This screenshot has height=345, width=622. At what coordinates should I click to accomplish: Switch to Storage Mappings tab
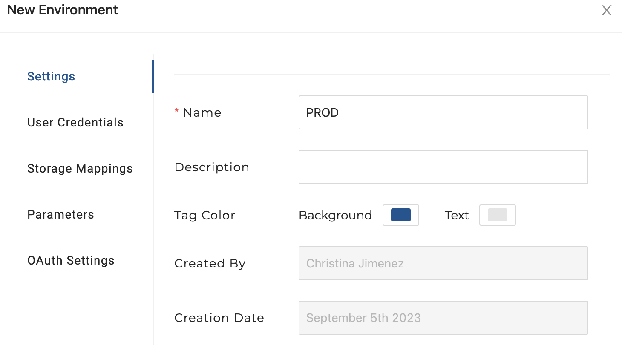pyautogui.click(x=80, y=169)
